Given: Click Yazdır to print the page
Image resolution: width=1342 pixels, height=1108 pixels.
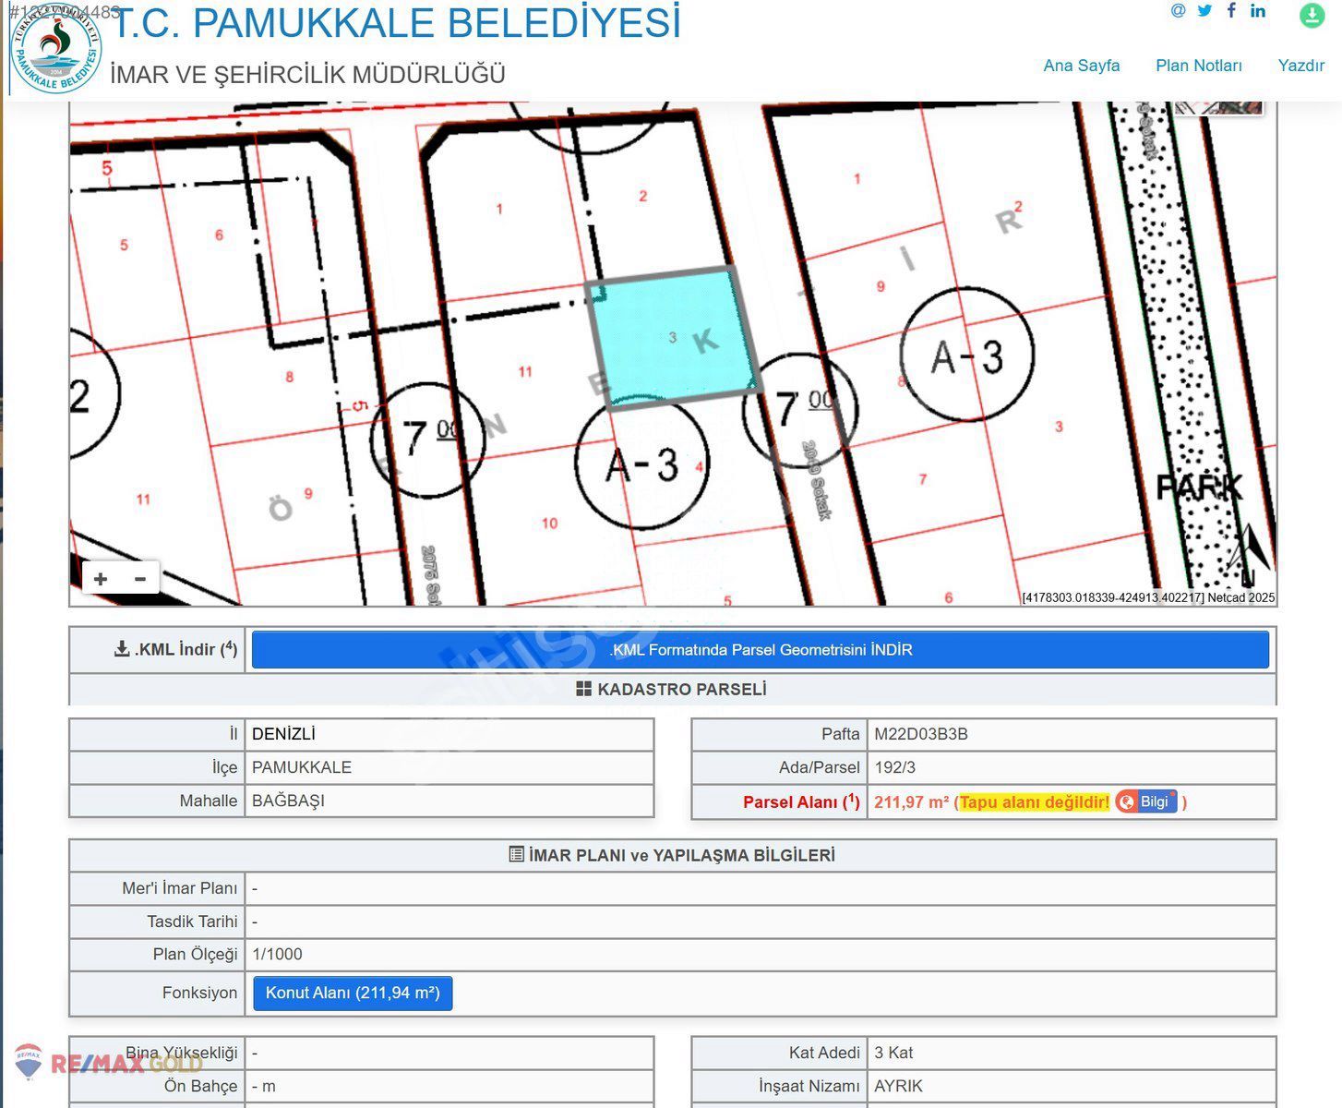Looking at the screenshot, I should tap(1300, 66).
